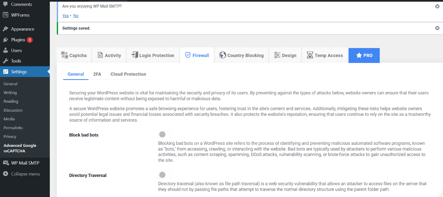Screen dimensions: 443x197
Task: Switch to Cloud Protection sub-tab
Action: tap(128, 74)
